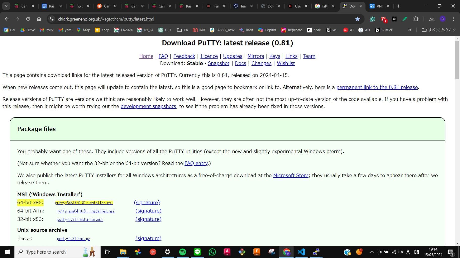Reload the PuTTY download page
The height and width of the screenshot is (258, 460).
click(x=28, y=19)
